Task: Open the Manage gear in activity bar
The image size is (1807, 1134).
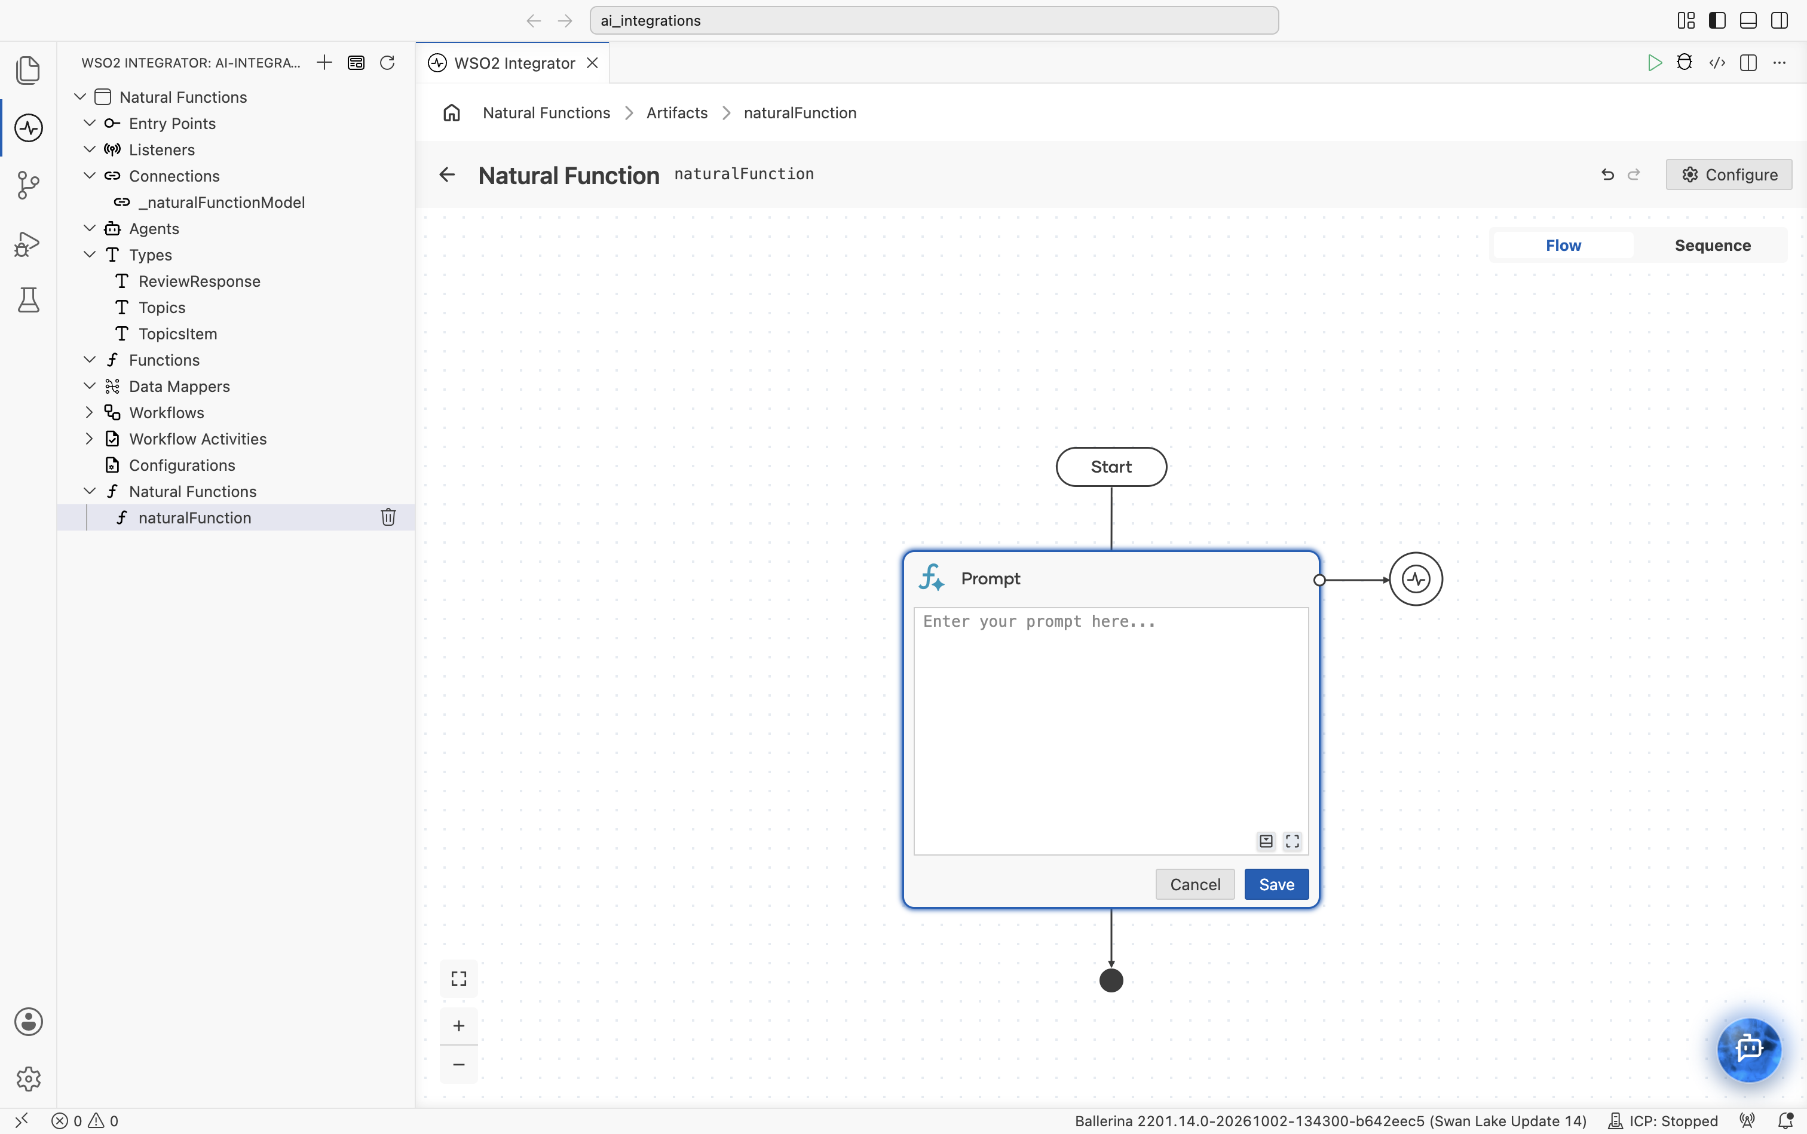Action: coord(29,1078)
